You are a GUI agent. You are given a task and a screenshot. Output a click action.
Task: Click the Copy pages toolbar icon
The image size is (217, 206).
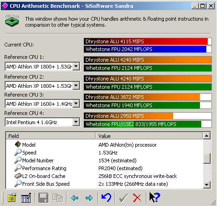point(58,198)
